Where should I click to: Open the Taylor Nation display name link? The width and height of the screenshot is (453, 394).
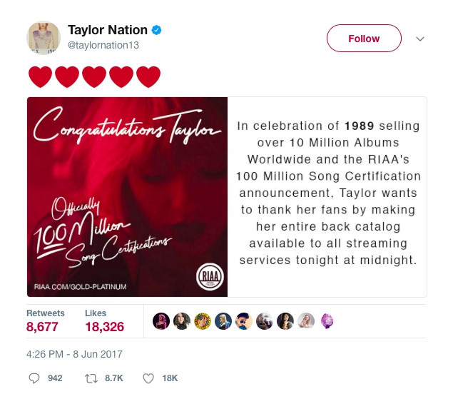[107, 30]
